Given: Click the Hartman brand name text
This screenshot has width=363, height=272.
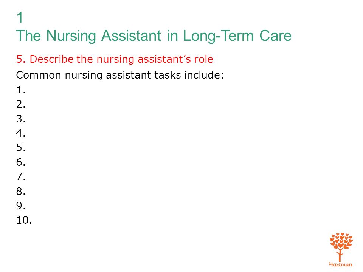Looking at the screenshot, I should [341, 264].
